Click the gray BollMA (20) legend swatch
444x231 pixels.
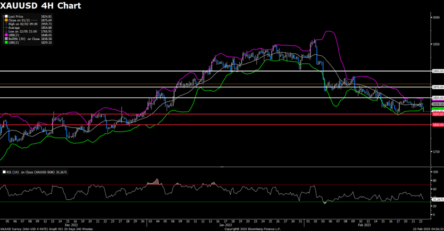5,38
